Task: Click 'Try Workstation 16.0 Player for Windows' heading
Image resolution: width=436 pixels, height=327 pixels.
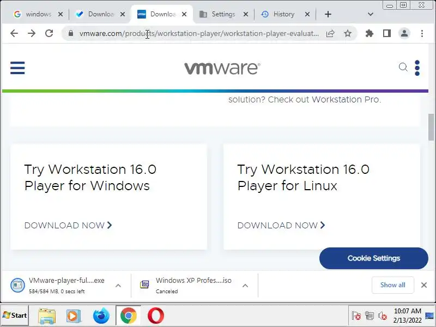Action: (90, 178)
